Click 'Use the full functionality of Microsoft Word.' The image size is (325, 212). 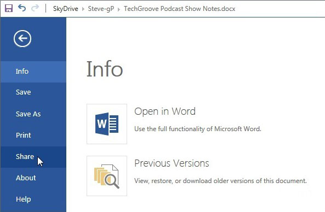pos(198,129)
